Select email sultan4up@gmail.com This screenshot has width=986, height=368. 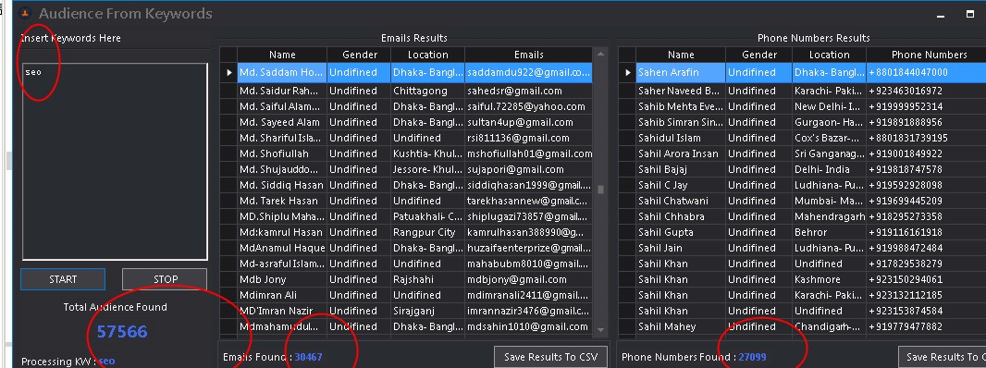point(528,122)
